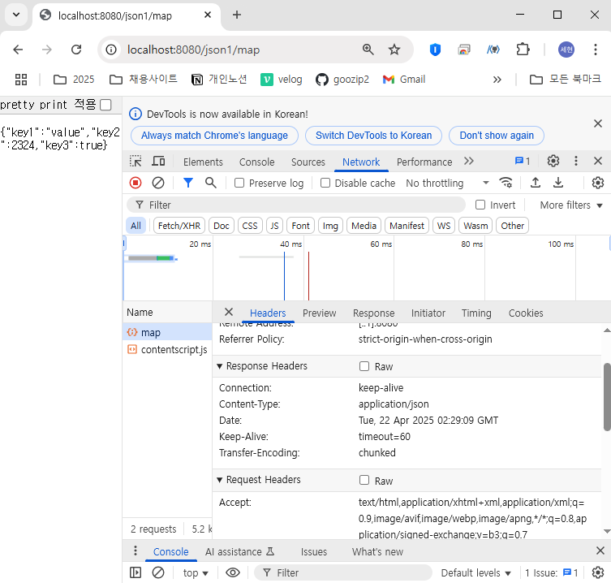The image size is (611, 583).
Task: Select the contentscript.js request
Action: [167, 350]
